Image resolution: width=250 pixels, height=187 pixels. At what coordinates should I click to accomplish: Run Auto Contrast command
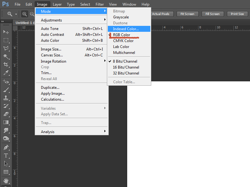click(71, 35)
